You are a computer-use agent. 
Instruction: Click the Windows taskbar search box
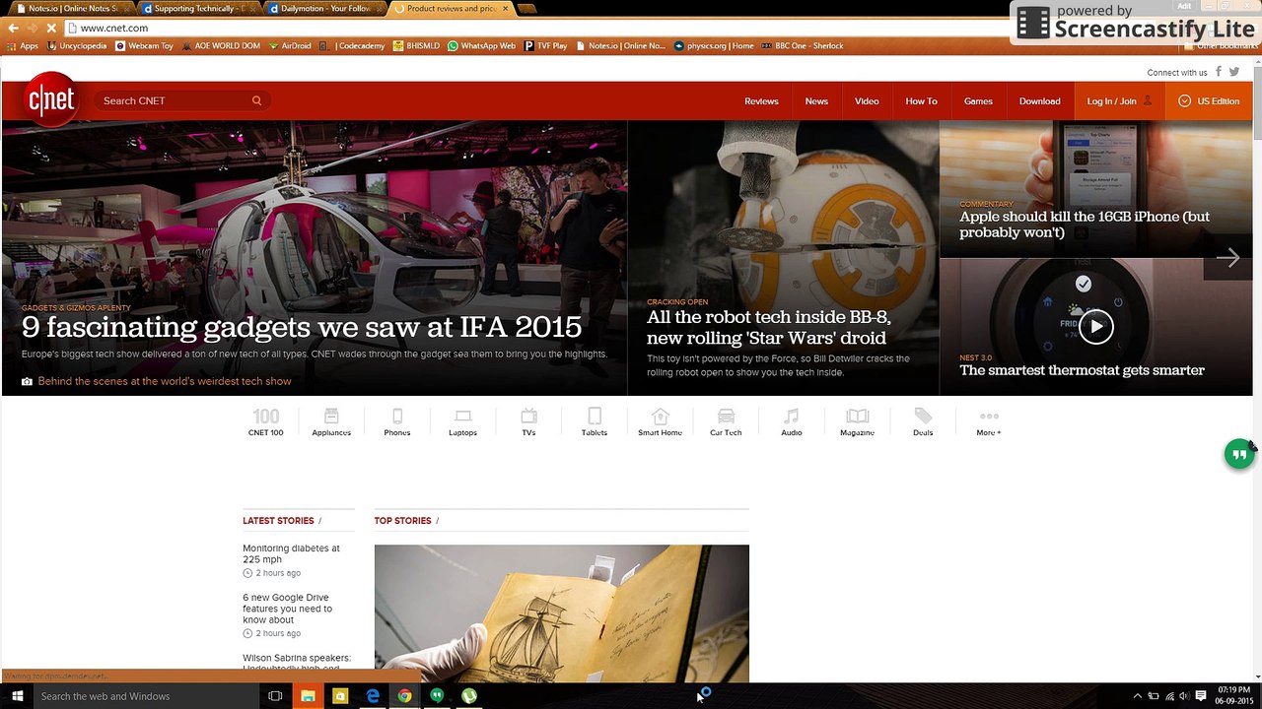tap(146, 696)
